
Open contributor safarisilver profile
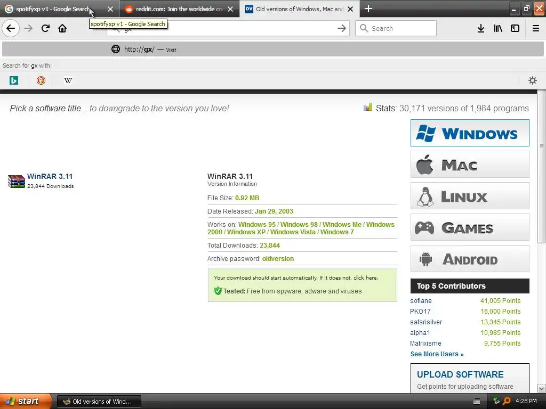coord(426,322)
